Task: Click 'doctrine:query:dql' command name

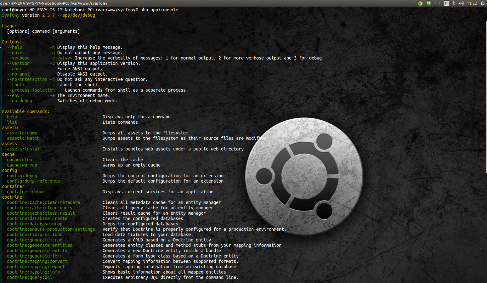Action: (30, 277)
